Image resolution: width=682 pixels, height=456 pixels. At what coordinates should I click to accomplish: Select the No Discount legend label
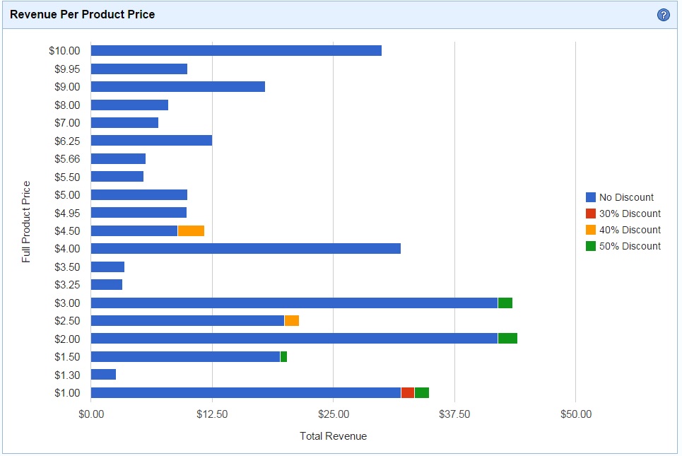(626, 197)
